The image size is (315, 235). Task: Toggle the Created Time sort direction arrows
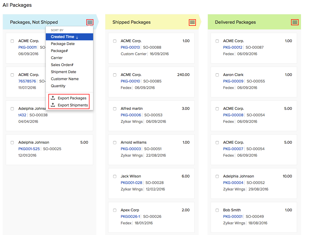coord(77,37)
